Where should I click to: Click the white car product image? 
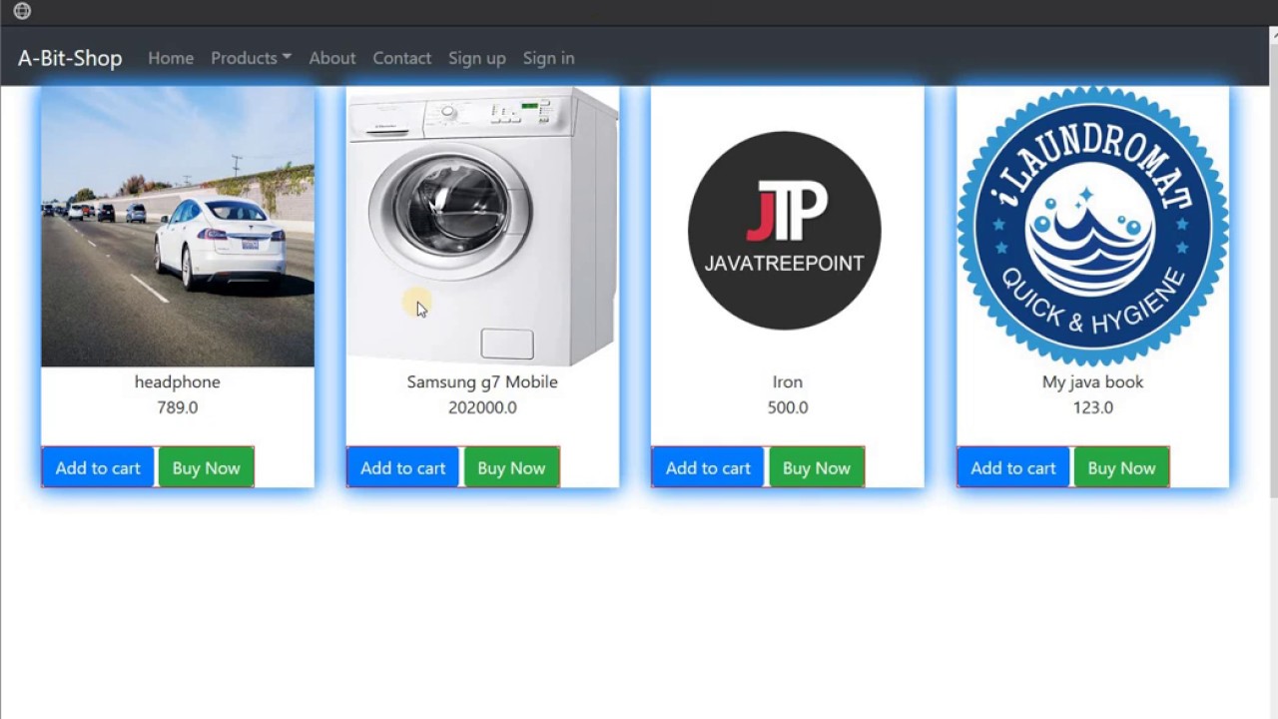coord(178,227)
